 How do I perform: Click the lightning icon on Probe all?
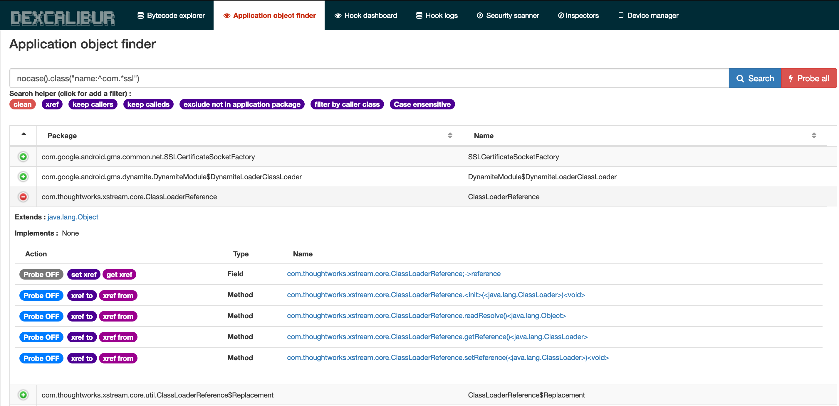tap(791, 78)
